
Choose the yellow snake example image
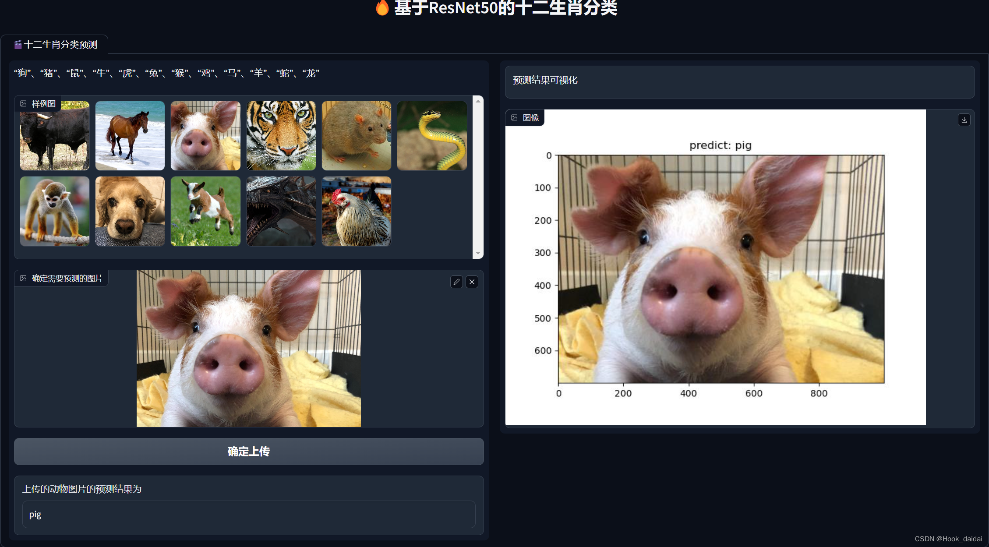tap(432, 136)
